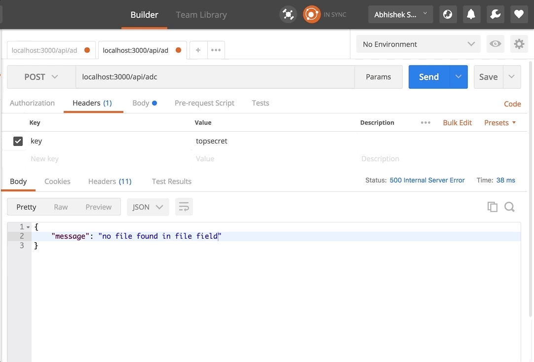This screenshot has width=534, height=362.
Task: Add a new tab with the plus button
Action: (x=198, y=50)
